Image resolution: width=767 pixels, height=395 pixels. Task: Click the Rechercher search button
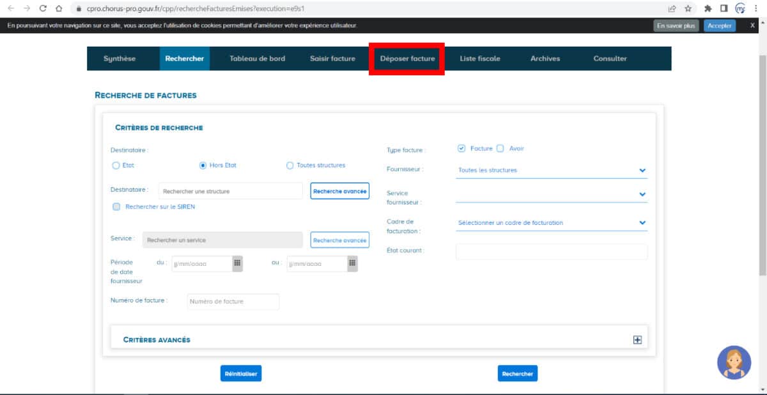tap(518, 373)
